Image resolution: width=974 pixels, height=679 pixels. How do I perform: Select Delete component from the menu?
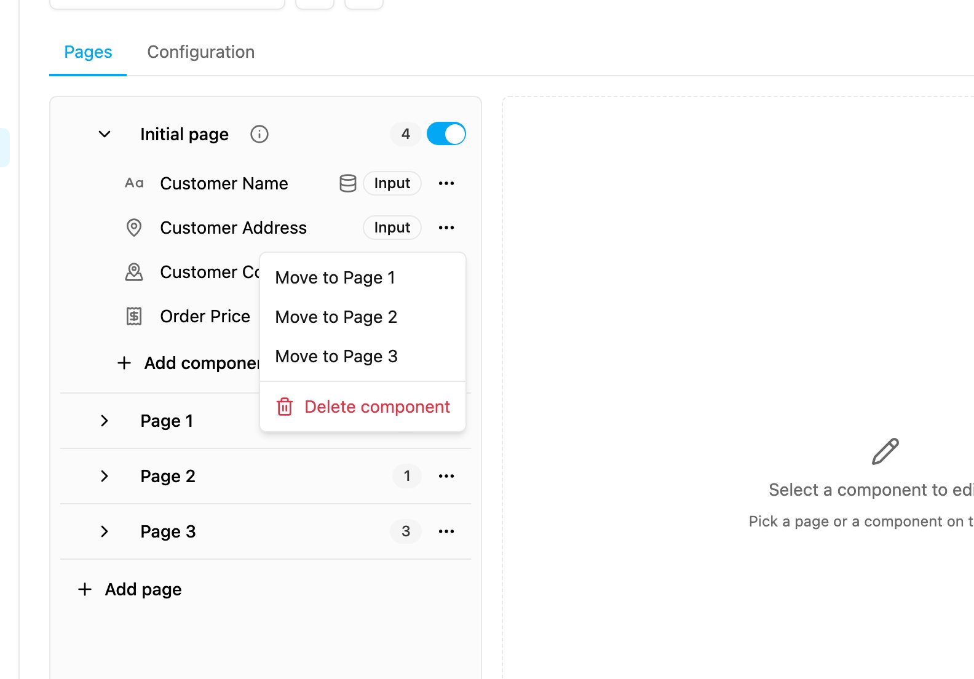[363, 407]
